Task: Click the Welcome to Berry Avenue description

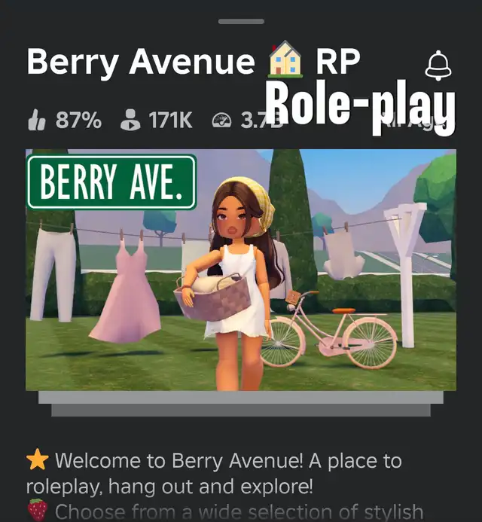Action: [x=214, y=473]
